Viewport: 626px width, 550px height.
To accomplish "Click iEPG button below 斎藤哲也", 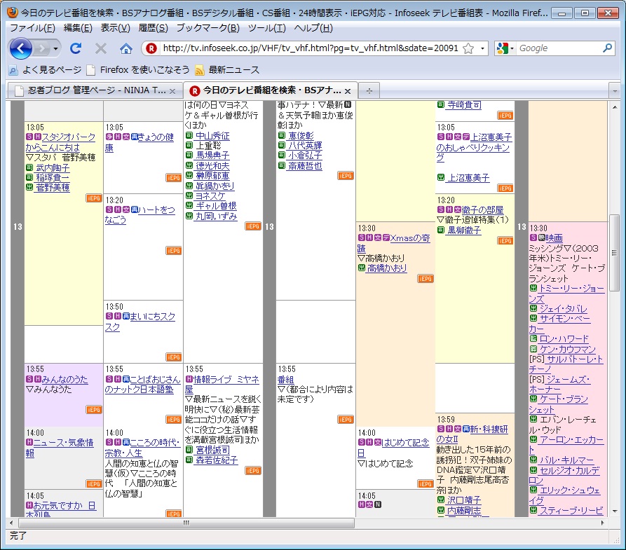I will tap(346, 176).
